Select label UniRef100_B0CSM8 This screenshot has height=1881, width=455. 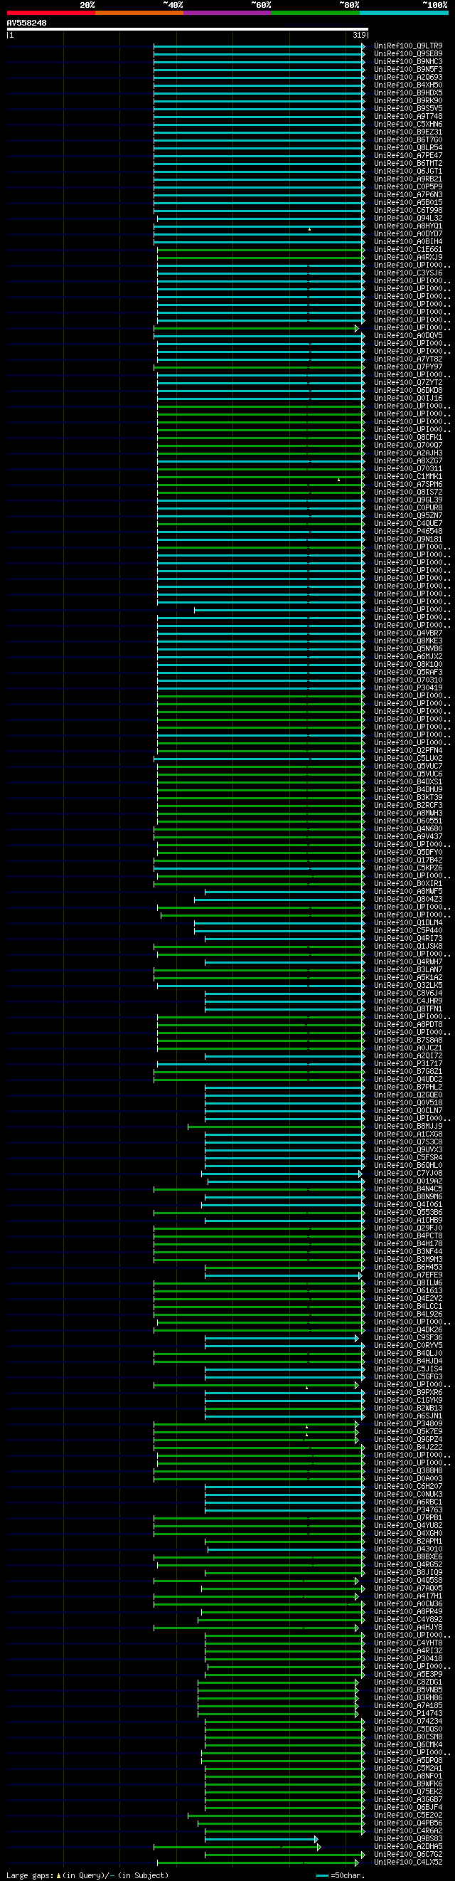coord(407,1737)
